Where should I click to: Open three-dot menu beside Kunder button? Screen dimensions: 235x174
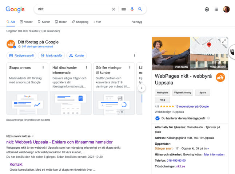tap(134, 55)
